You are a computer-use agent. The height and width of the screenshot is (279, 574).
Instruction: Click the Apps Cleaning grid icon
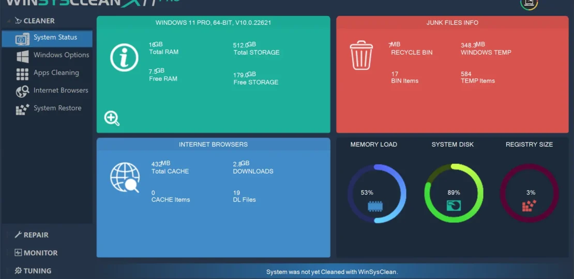coord(23,74)
